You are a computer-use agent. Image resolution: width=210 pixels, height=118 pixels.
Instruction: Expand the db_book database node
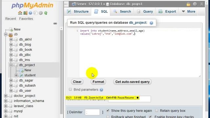[11, 50]
